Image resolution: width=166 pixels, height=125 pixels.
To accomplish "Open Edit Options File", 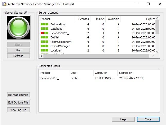I will pos(19,102).
